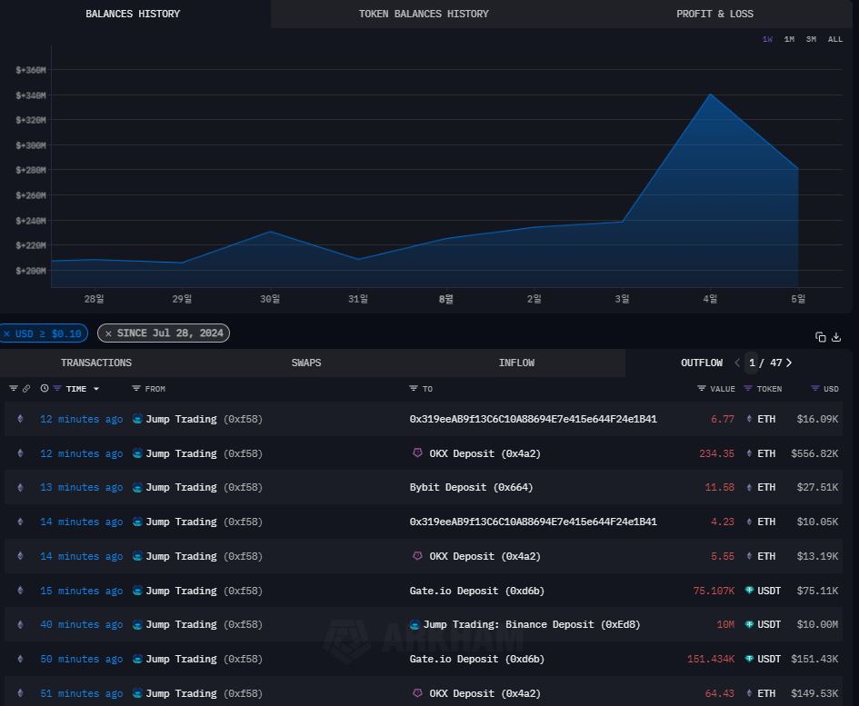Viewport: 859px width, 706px height.
Task: Go to next page of outflows
Action: click(x=789, y=363)
